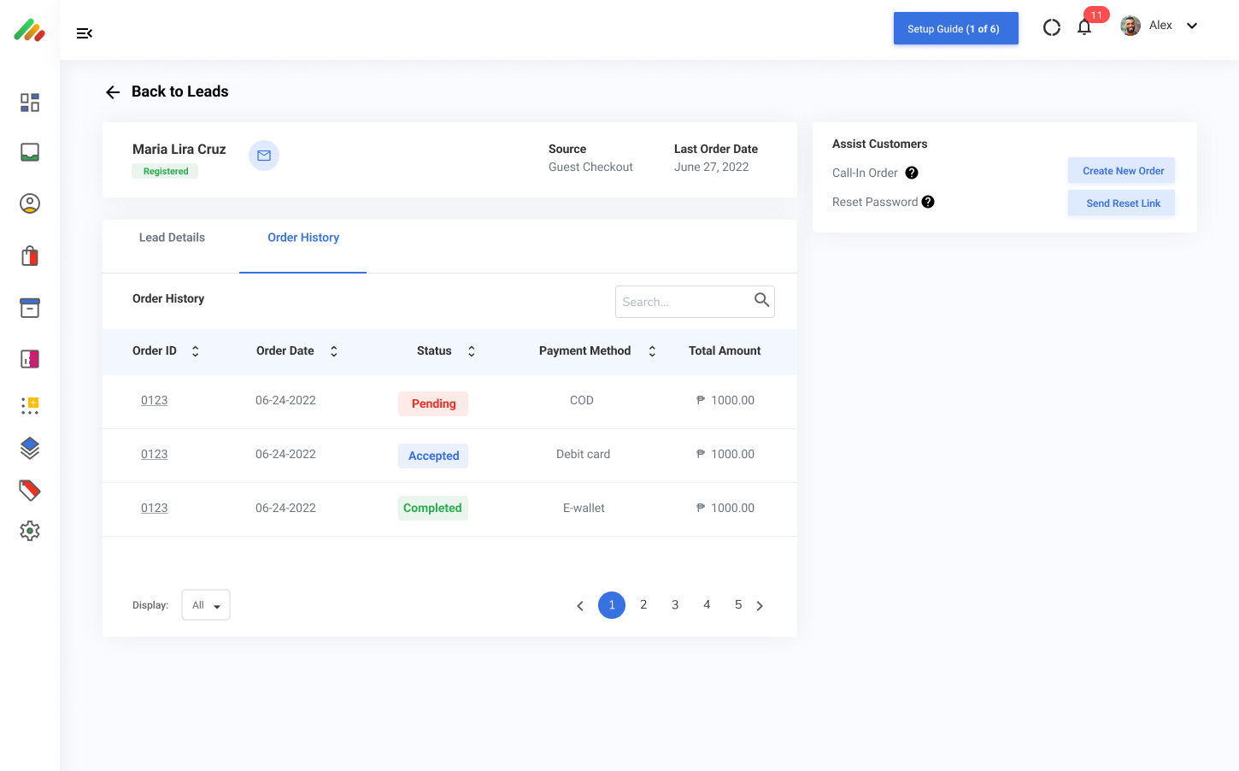Viewport: 1239px width, 771px height.
Task: Click the settings gear in sidebar
Action: point(30,531)
